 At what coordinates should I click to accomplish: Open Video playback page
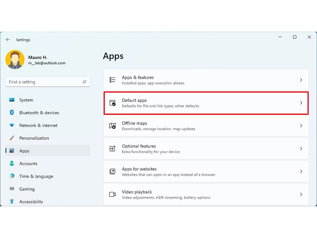tap(206, 194)
